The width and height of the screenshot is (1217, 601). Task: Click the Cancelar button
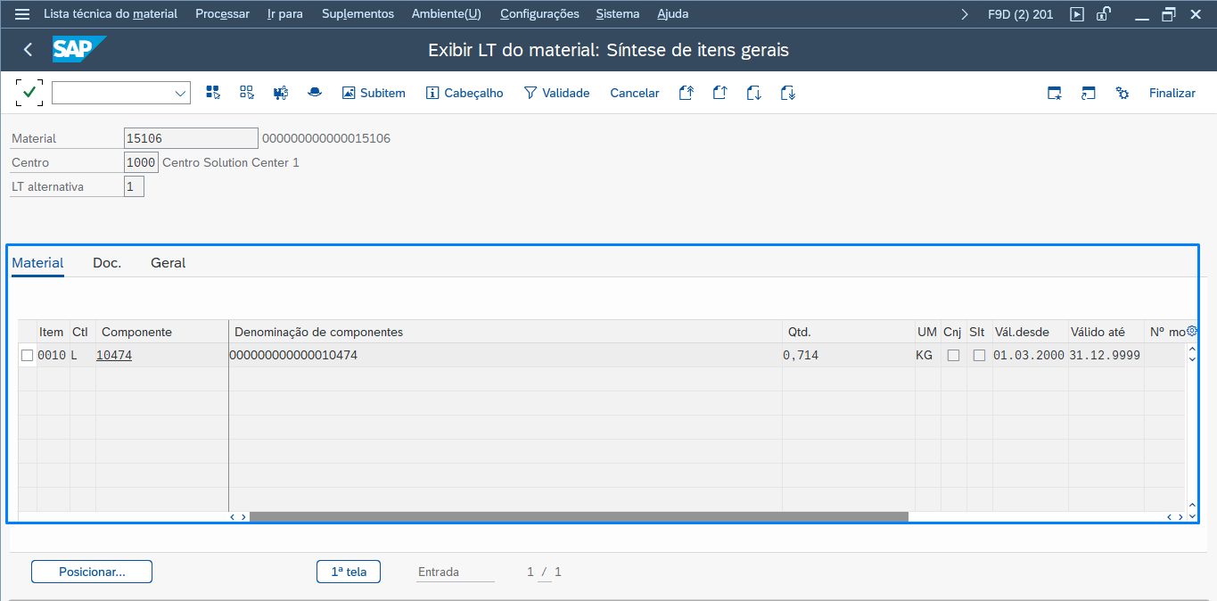click(x=635, y=93)
